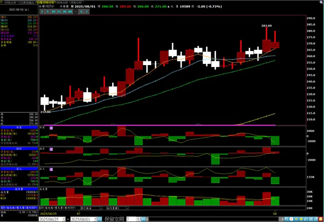Click the SMA60 legend row
Viewport: 324px width, 222px height.
(x=19, y=27)
